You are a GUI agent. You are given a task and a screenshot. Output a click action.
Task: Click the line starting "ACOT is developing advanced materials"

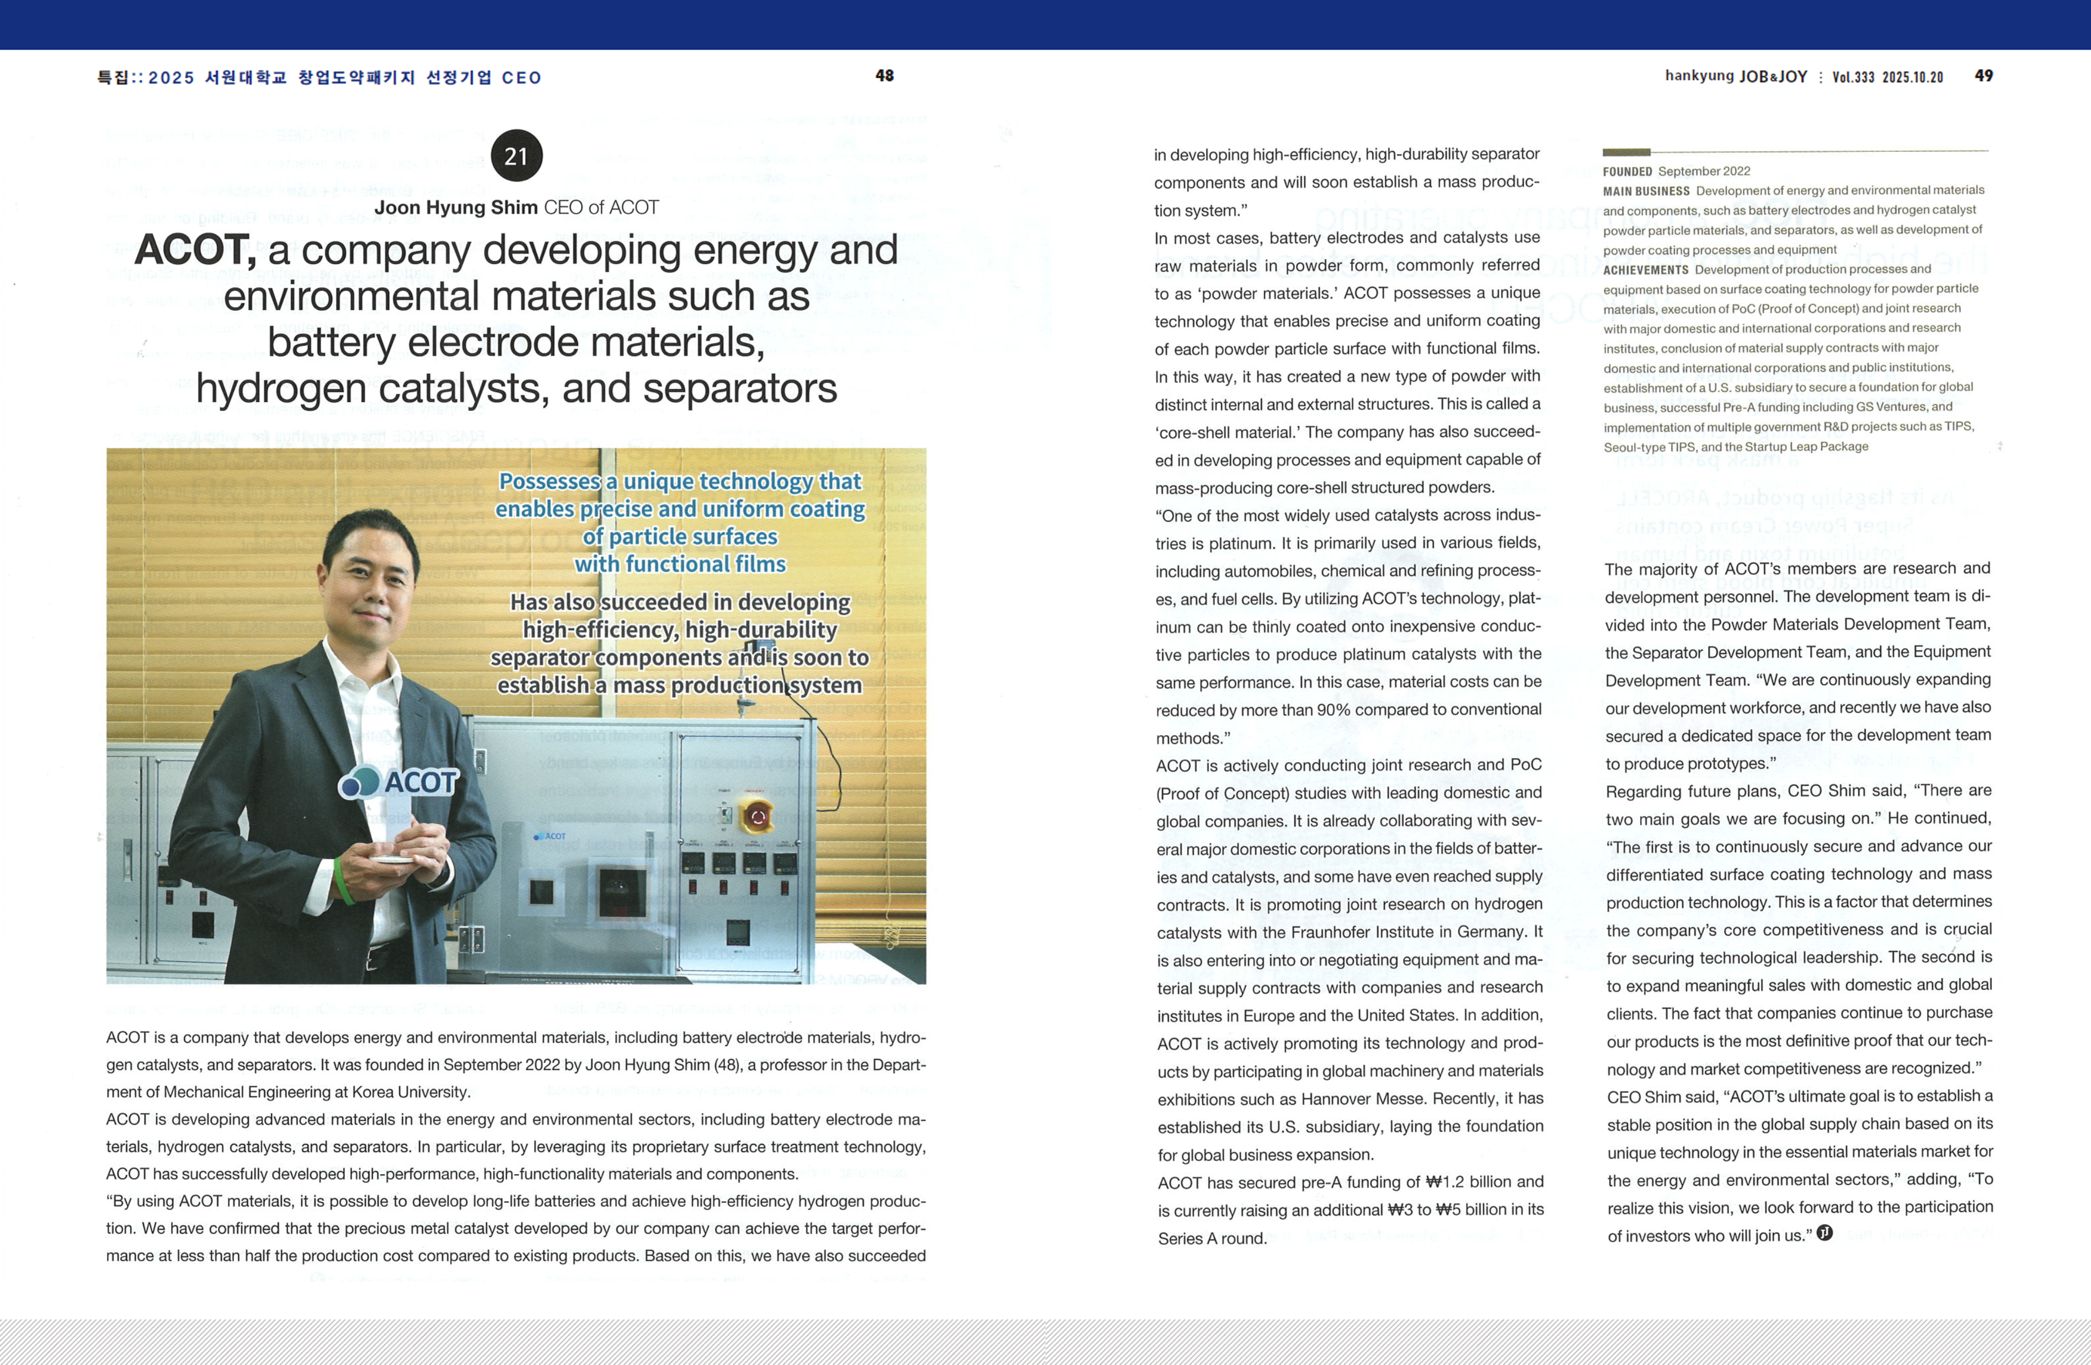point(516,1120)
